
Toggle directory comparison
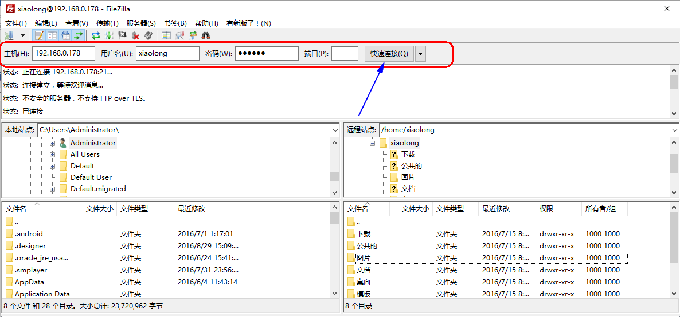click(x=179, y=35)
